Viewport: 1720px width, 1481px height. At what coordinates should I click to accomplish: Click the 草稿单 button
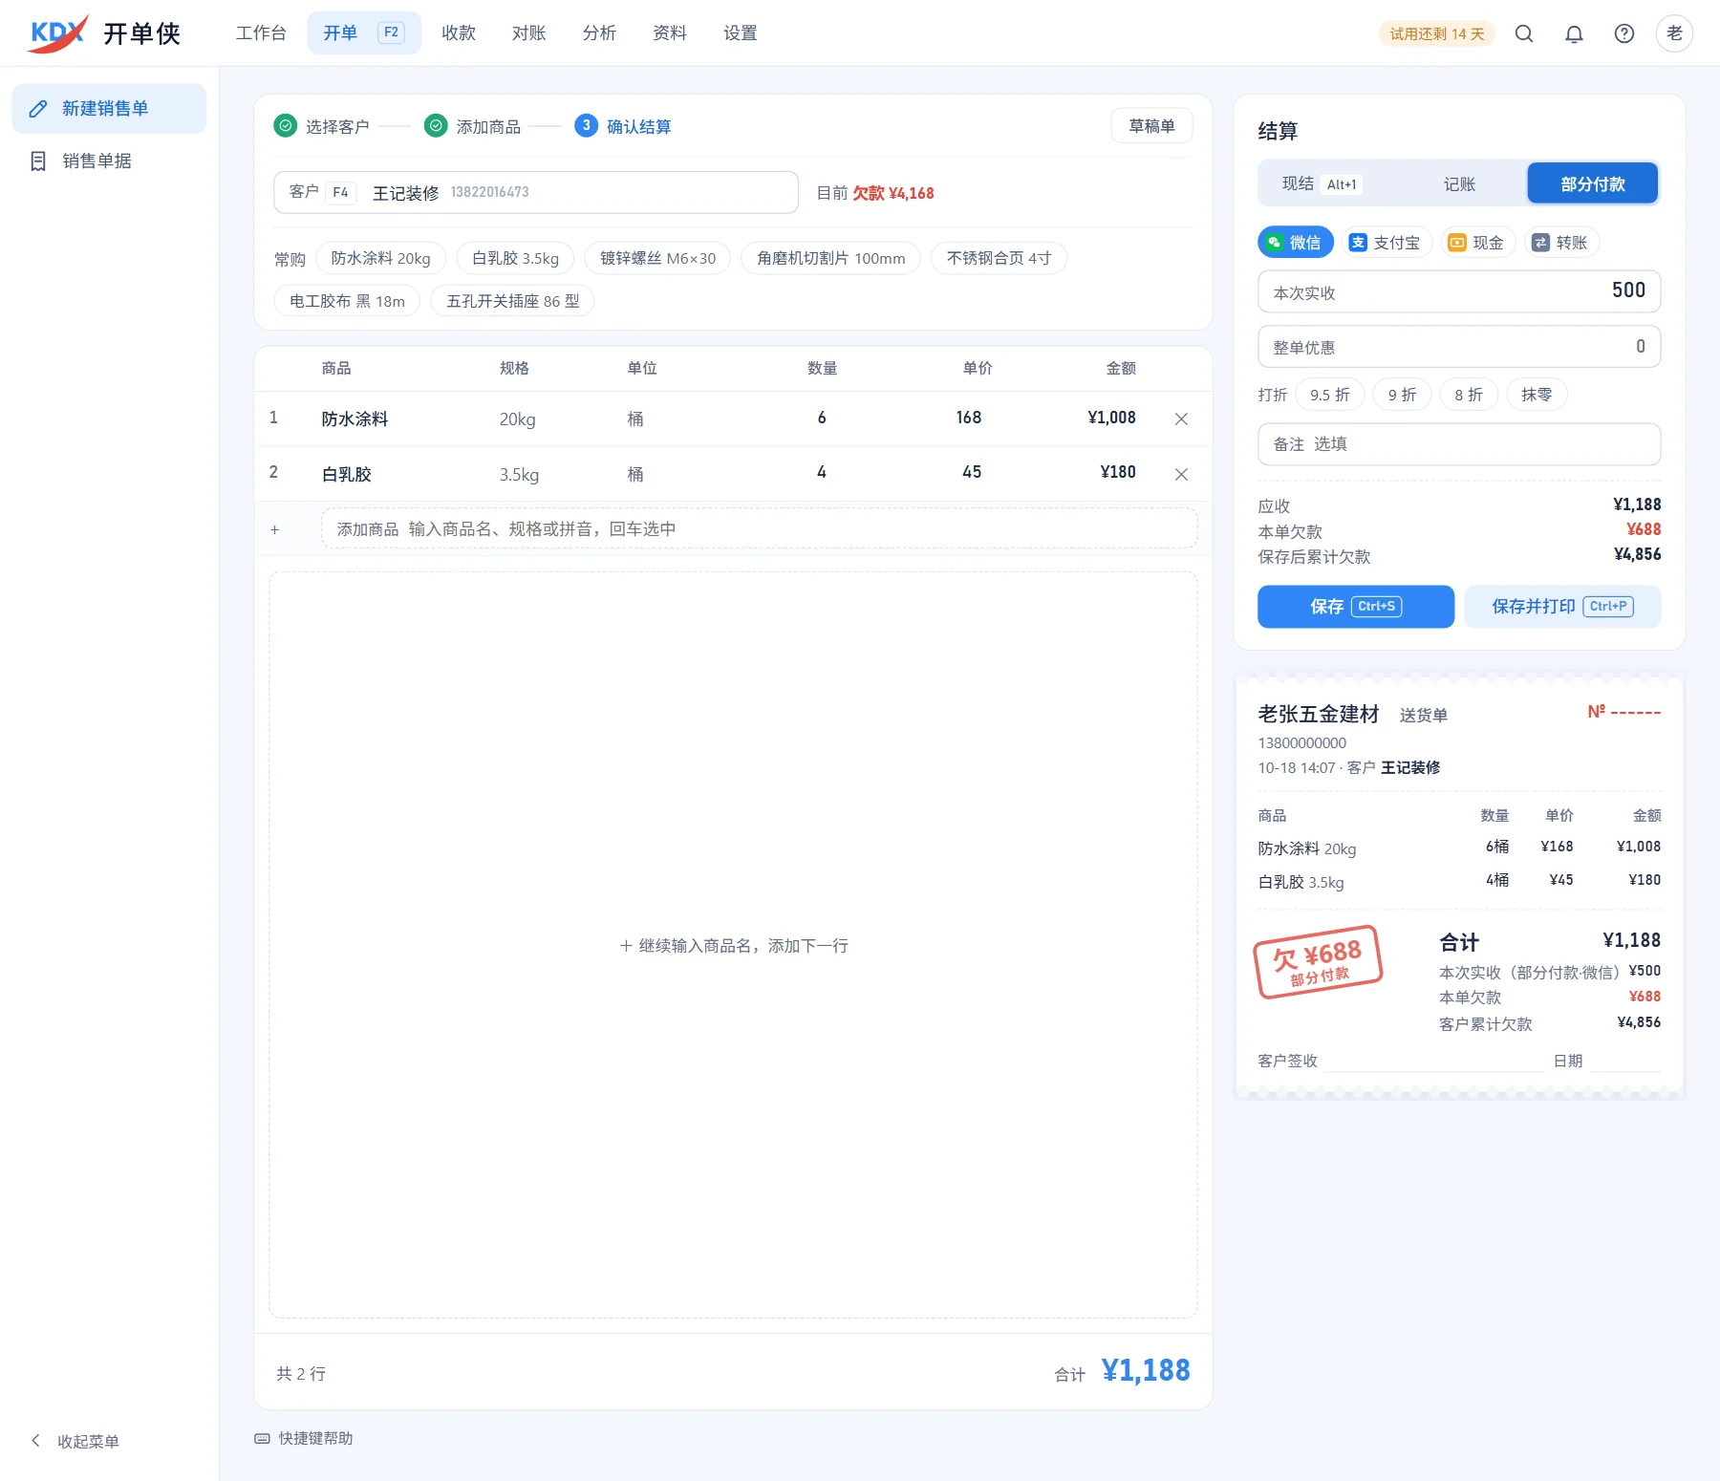pyautogui.click(x=1151, y=126)
